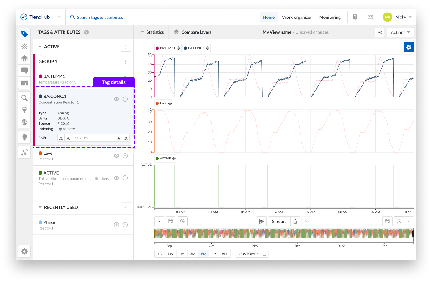Click the Shift value input field
Screen dimensions: 432x282
(x=93, y=138)
